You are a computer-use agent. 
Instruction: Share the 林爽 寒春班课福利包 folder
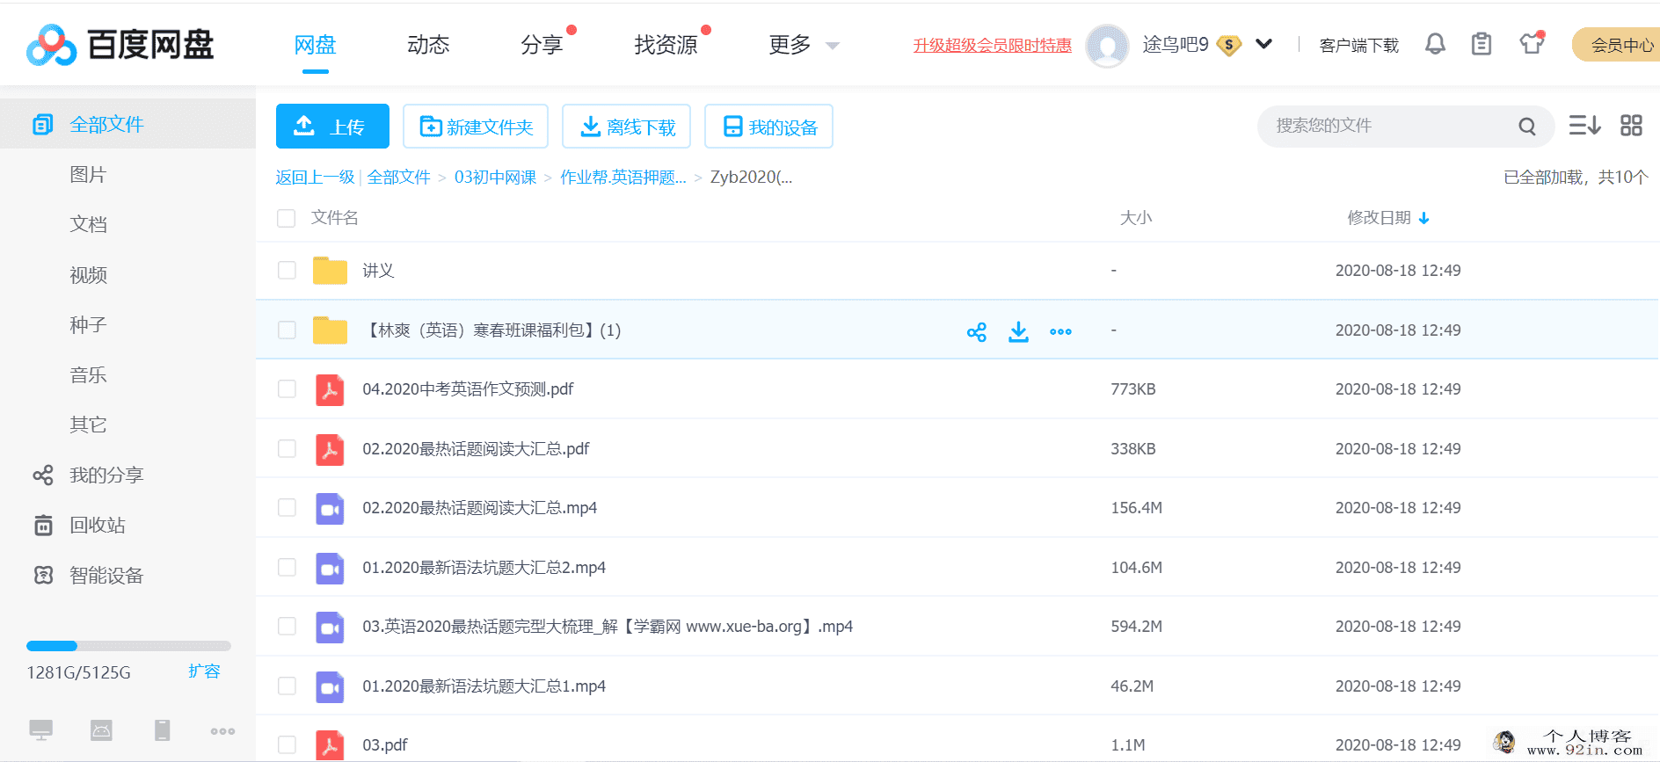977,331
